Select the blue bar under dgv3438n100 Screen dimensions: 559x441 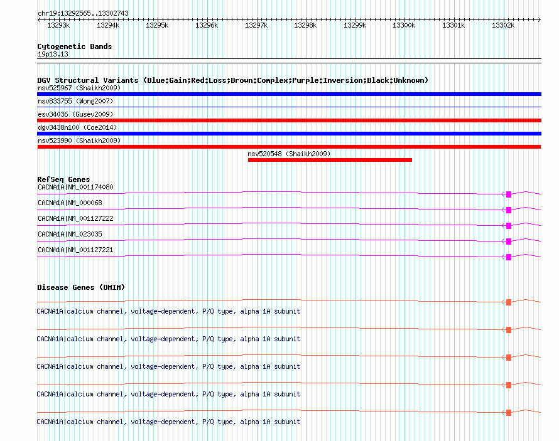(289, 134)
